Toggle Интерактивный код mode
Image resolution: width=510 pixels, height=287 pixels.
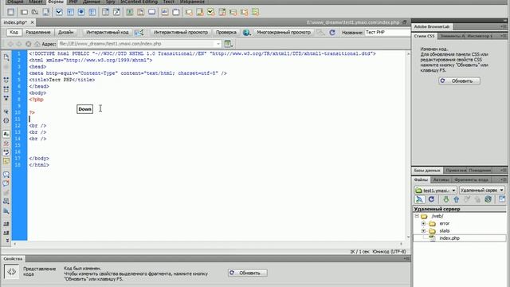107,32
